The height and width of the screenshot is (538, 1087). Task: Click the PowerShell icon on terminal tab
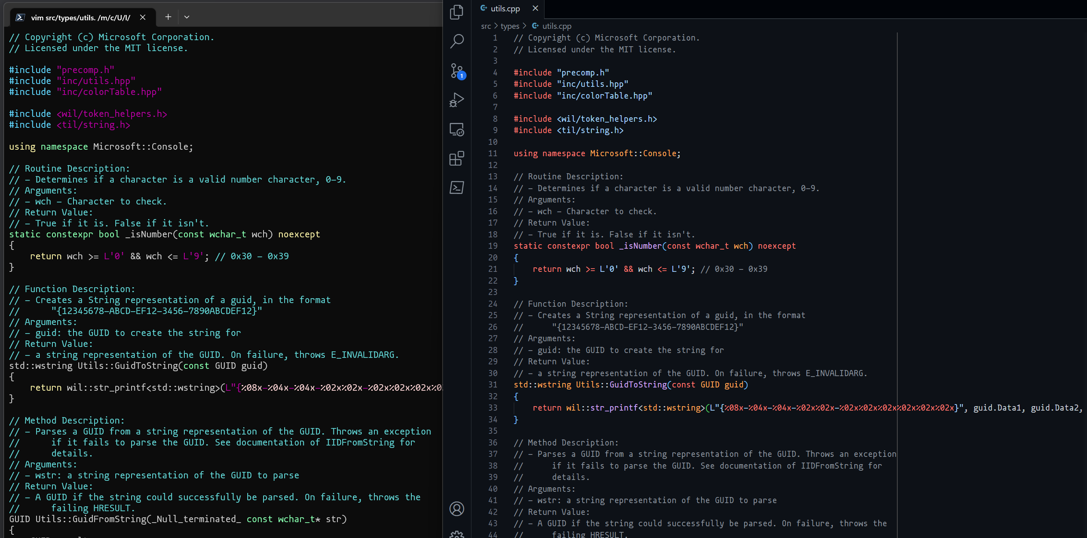tap(20, 17)
